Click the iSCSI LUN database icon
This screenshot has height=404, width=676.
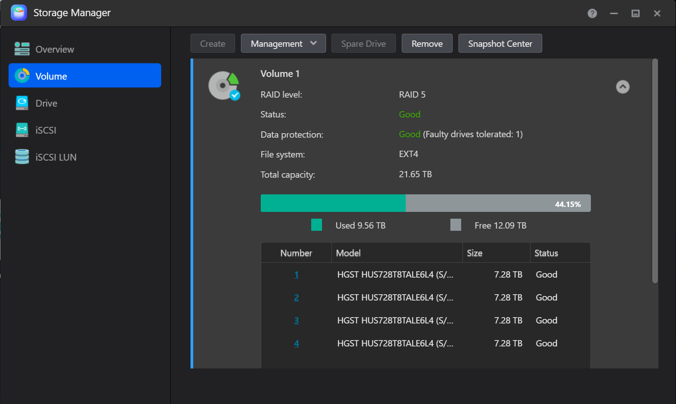(x=22, y=157)
